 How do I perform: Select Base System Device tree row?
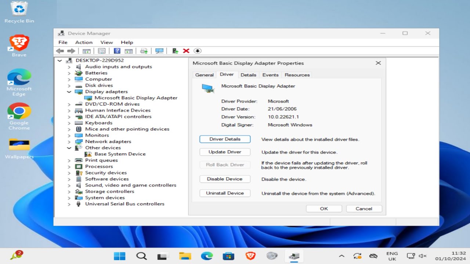[115, 154]
